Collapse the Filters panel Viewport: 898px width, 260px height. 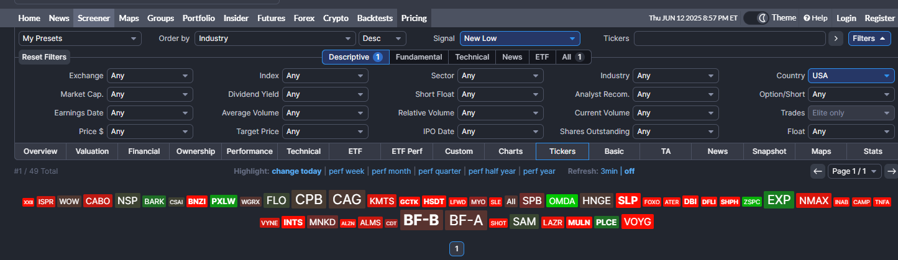869,38
